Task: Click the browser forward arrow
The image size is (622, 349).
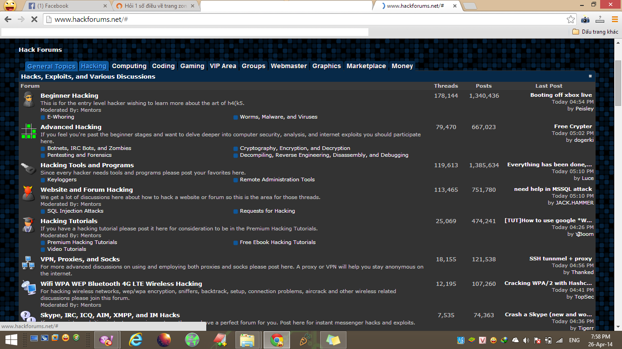Action: (x=21, y=20)
